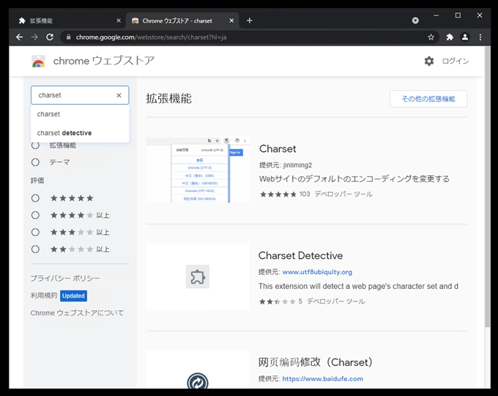
Task: Select the Chrome ウェブストア - charset tab
Action: click(x=182, y=21)
